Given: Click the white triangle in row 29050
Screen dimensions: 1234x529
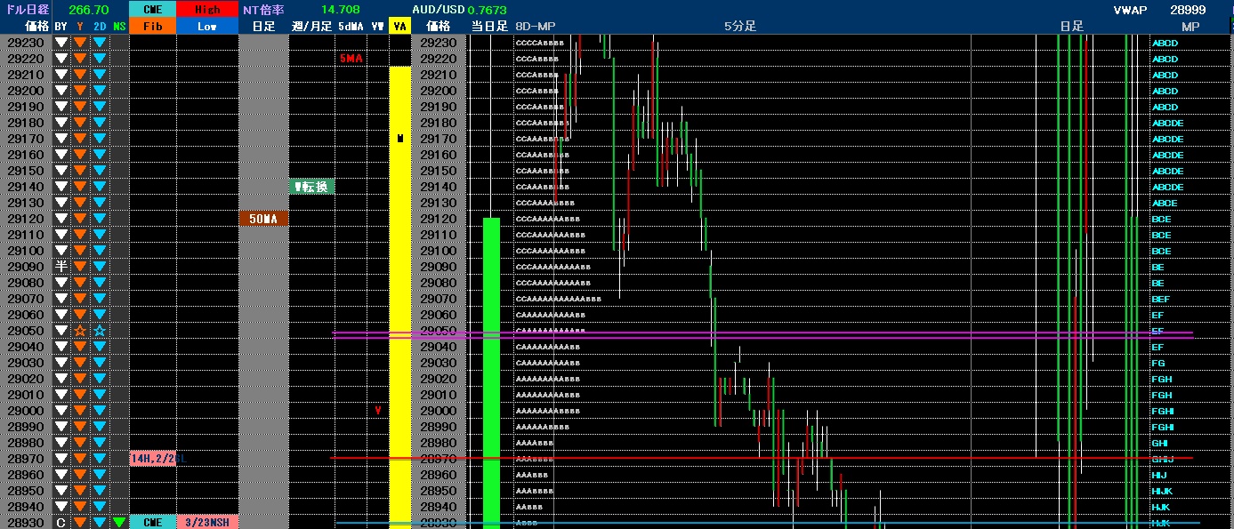Looking at the screenshot, I should click(61, 331).
